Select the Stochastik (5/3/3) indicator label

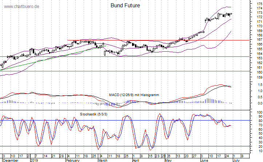tap(93, 114)
